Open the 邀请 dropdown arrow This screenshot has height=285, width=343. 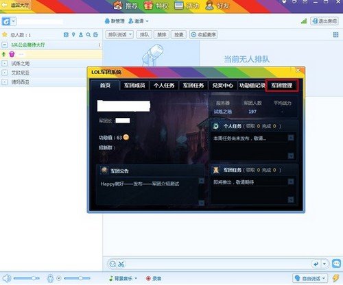147,21
